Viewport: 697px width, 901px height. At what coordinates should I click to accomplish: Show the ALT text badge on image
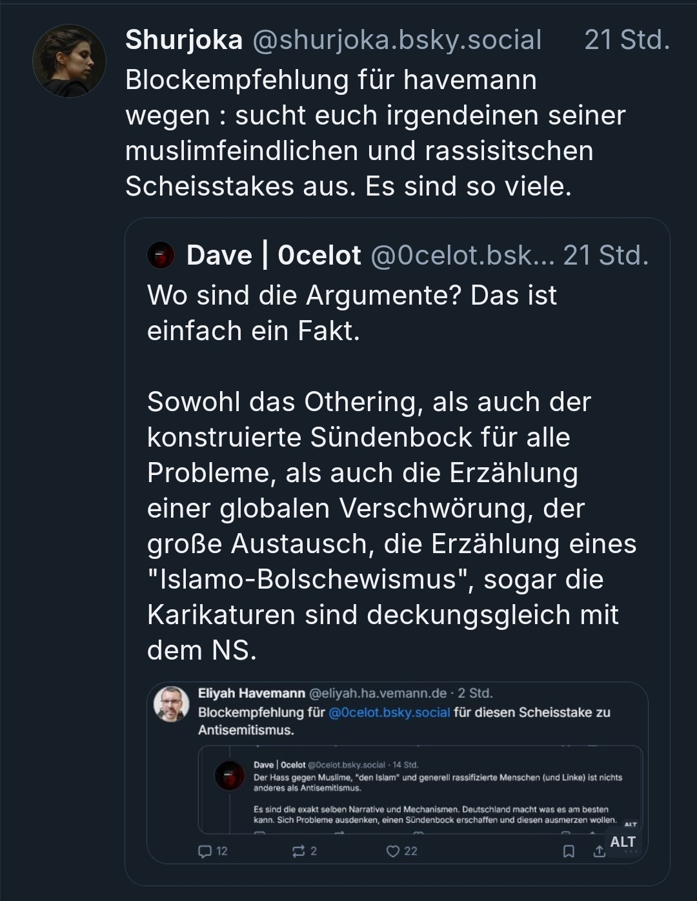(x=623, y=842)
